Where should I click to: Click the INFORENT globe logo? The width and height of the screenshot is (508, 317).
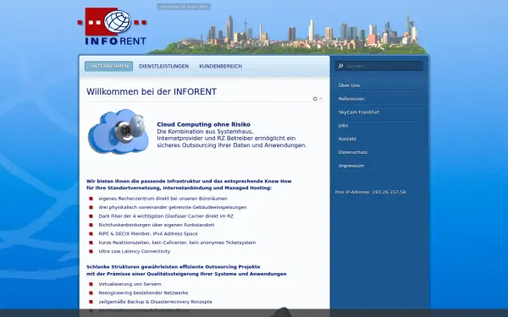click(112, 26)
